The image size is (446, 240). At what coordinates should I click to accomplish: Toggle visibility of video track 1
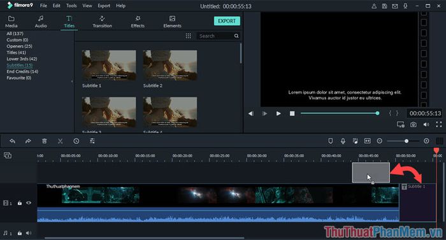pyautogui.click(x=29, y=202)
